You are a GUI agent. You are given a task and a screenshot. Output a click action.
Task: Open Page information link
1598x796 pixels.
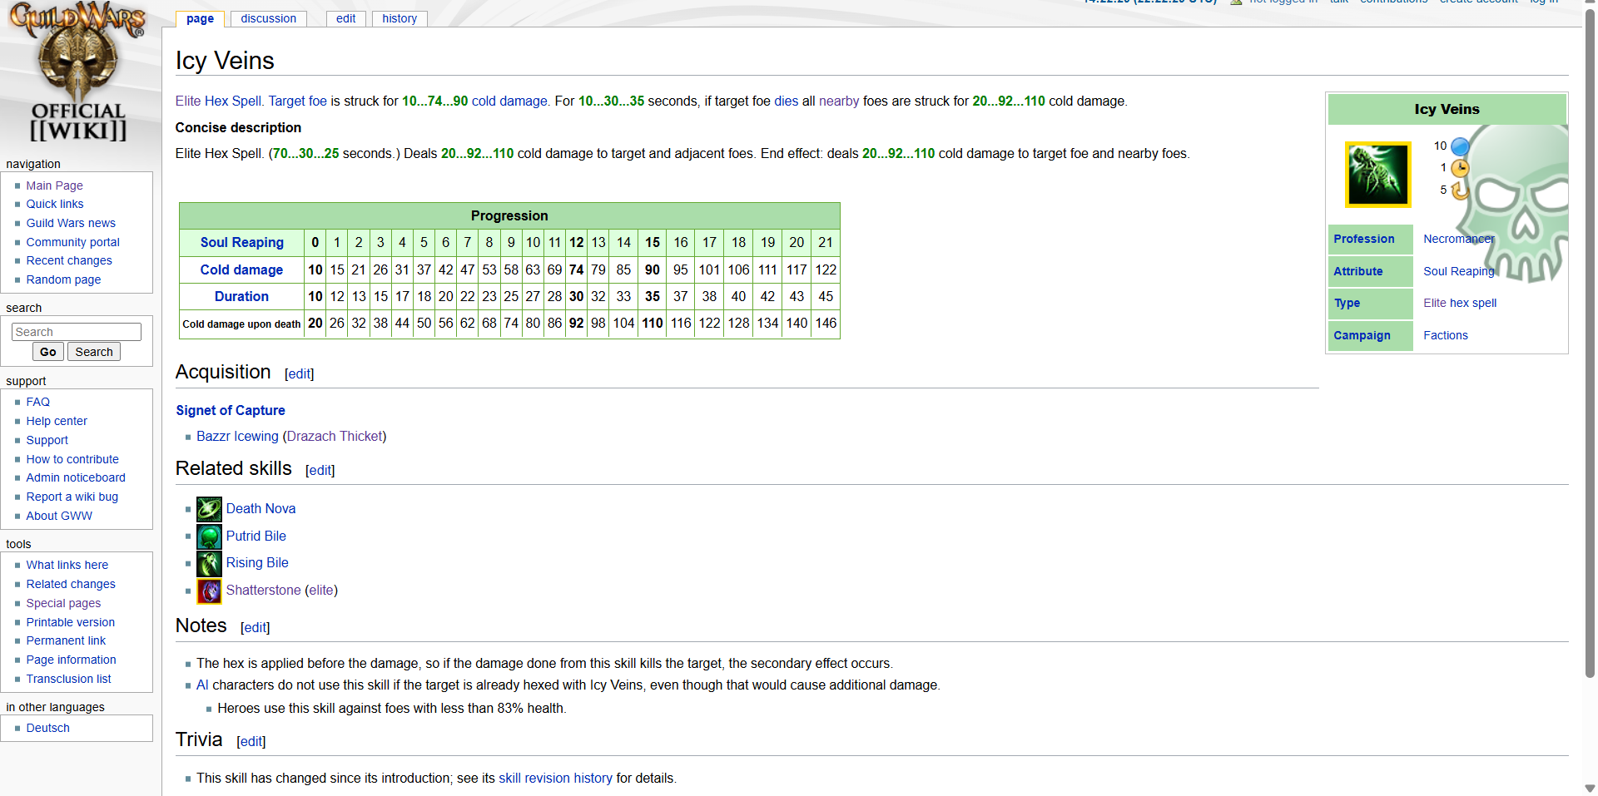[x=71, y=660]
